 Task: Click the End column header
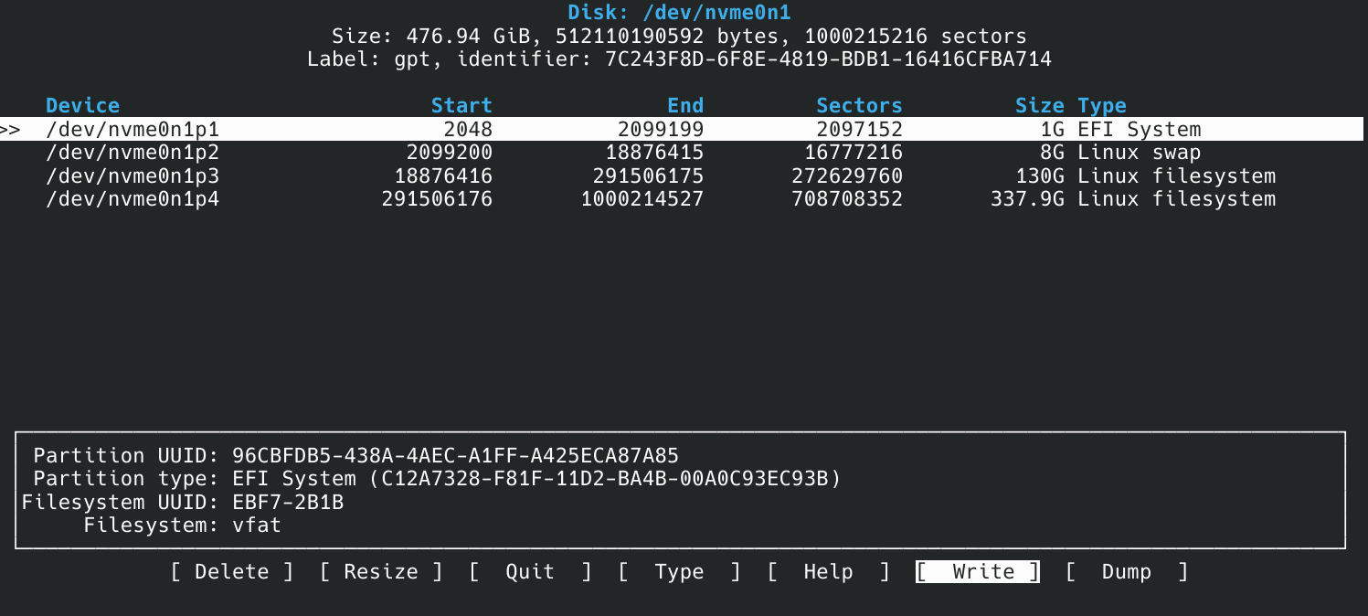(685, 106)
